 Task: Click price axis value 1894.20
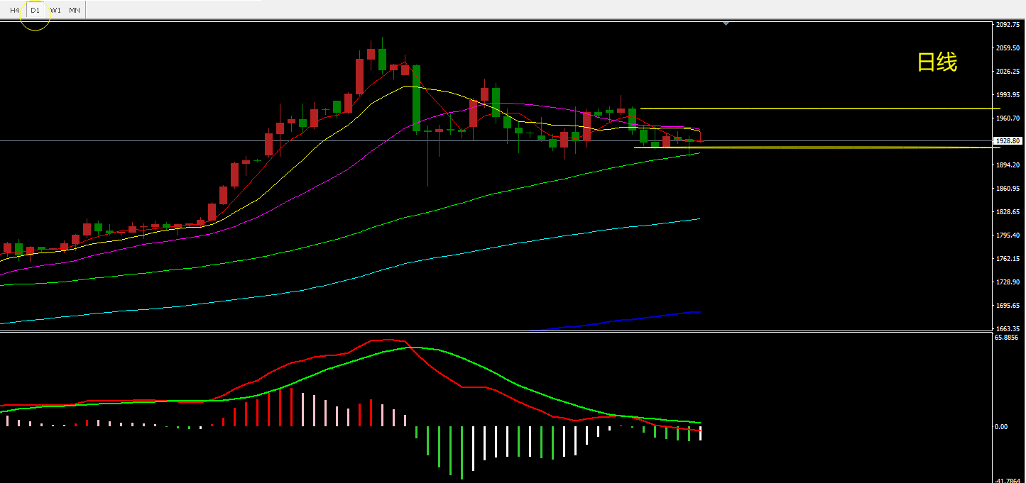tap(1008, 165)
